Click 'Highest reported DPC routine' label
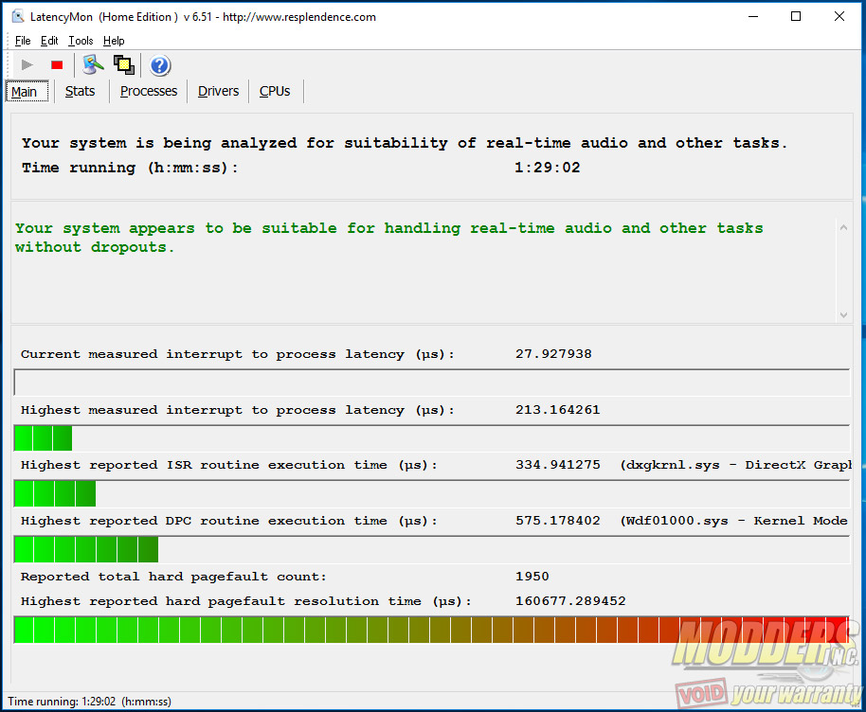 [228, 521]
